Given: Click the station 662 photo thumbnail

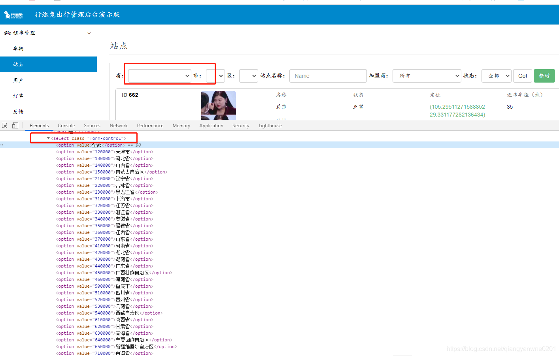Looking at the screenshot, I should click(218, 105).
